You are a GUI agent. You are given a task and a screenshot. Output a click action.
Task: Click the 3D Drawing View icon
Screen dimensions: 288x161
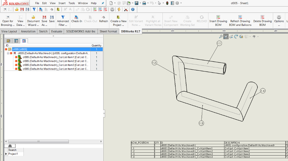[241, 37]
